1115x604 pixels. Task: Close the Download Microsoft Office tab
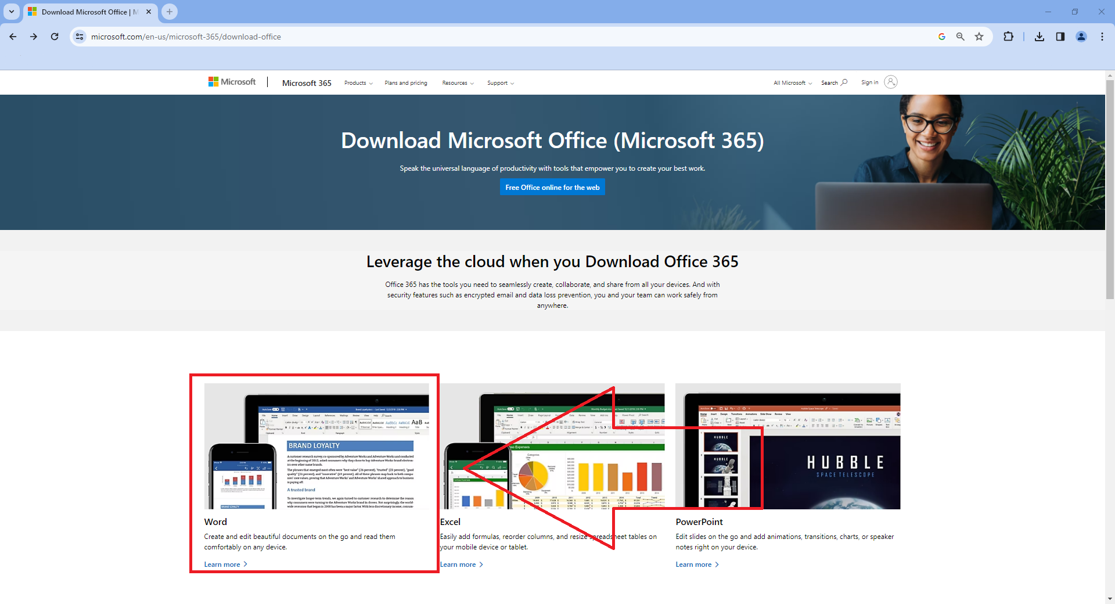[x=149, y=12]
